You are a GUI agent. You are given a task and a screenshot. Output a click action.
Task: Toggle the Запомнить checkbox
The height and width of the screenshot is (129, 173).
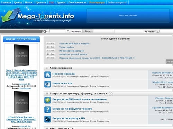click(x=68, y=31)
